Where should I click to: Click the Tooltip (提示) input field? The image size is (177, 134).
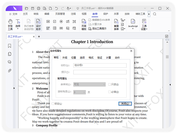click(x=100, y=72)
